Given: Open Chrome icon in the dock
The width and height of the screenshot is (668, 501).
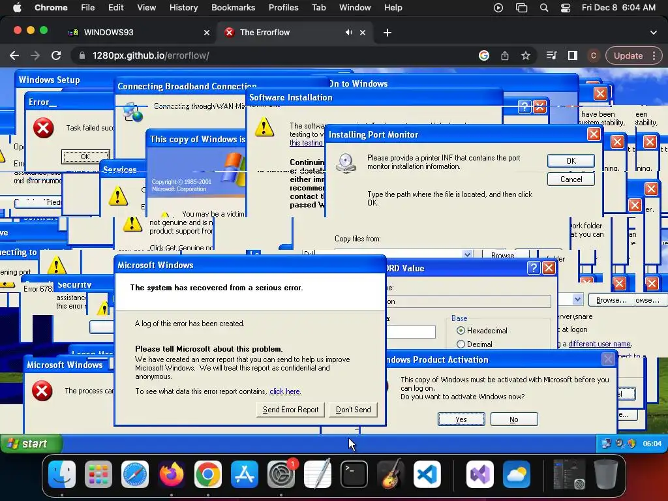Looking at the screenshot, I should pos(208,474).
